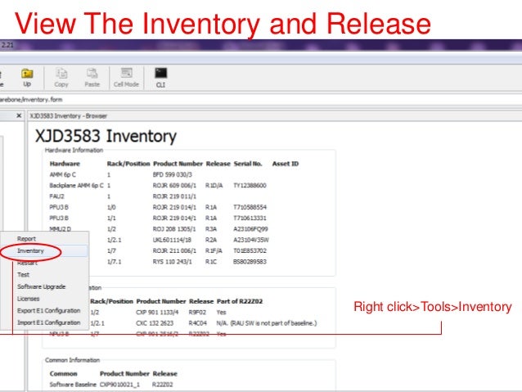The width and height of the screenshot is (522, 392).
Task: Click the Up folder toolbar icon
Action: [x=27, y=78]
